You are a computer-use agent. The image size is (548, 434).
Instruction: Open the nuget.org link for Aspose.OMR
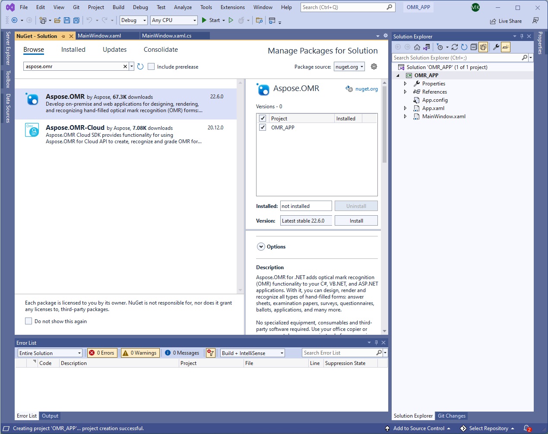coord(366,89)
